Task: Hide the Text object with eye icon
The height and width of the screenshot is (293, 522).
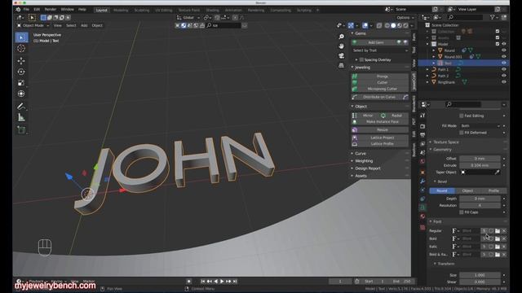Action: 504,63
